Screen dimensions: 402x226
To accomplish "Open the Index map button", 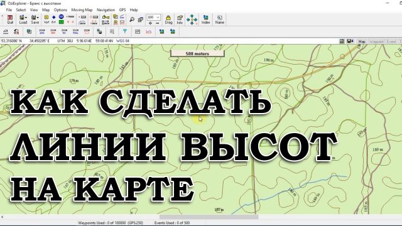I will click(x=205, y=19).
